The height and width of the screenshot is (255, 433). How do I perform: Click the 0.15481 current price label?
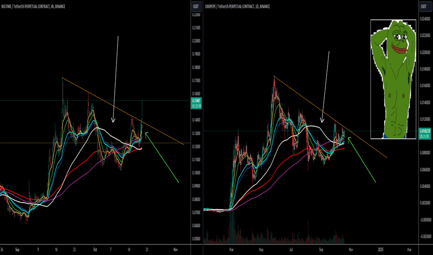click(x=197, y=103)
